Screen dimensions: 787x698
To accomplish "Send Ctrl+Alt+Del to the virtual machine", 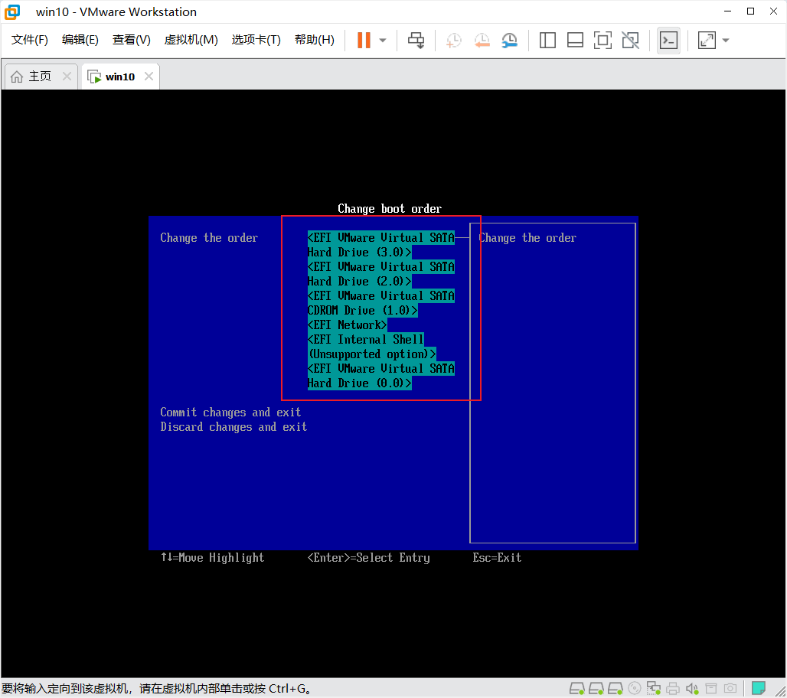I will 416,40.
